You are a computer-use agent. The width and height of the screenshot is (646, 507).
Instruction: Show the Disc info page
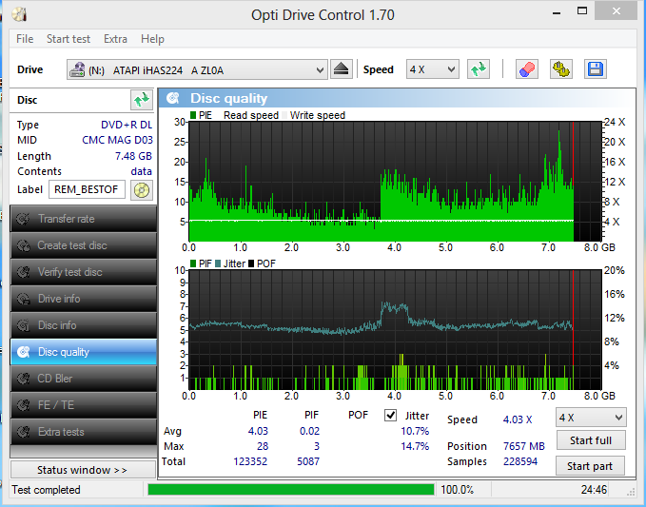(x=83, y=325)
